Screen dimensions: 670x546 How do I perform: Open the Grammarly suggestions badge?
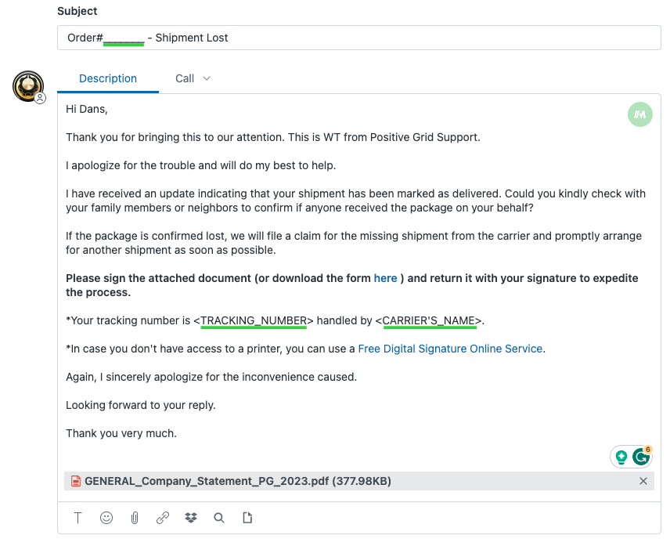(x=641, y=457)
